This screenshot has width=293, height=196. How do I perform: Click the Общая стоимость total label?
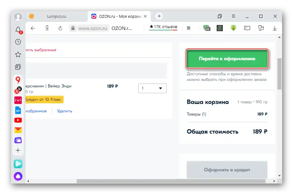coord(213,132)
